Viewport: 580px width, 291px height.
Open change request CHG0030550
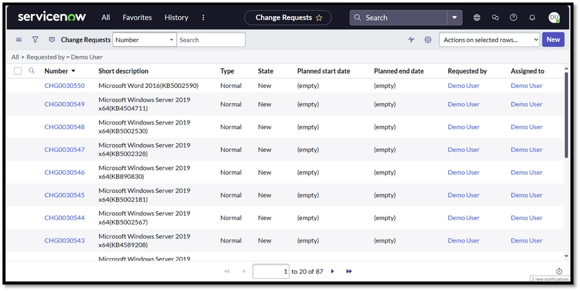[65, 85]
